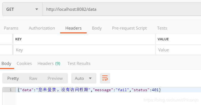
Task: Select the request Headers tab
Action: [73, 28]
